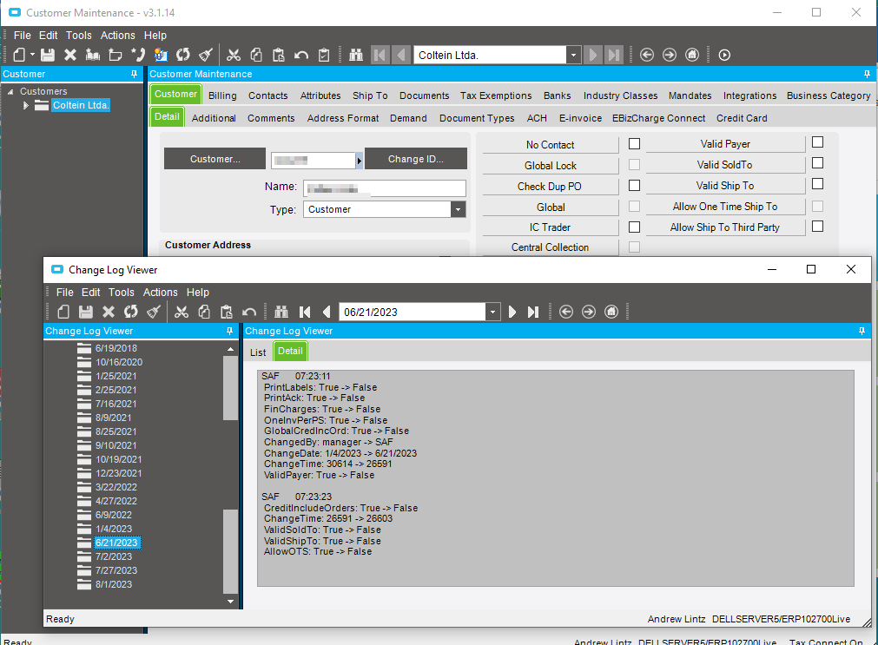878x645 pixels.
Task: Click the Save icon in Customer Maintenance toolbar
Action: click(48, 55)
